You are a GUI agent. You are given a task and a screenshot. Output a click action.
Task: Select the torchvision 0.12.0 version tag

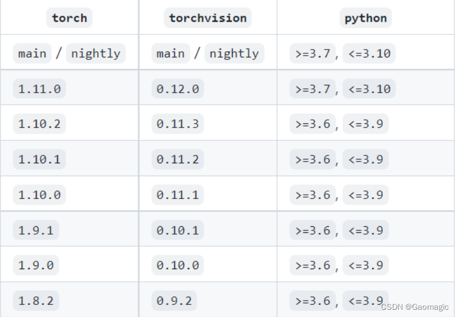[178, 89]
